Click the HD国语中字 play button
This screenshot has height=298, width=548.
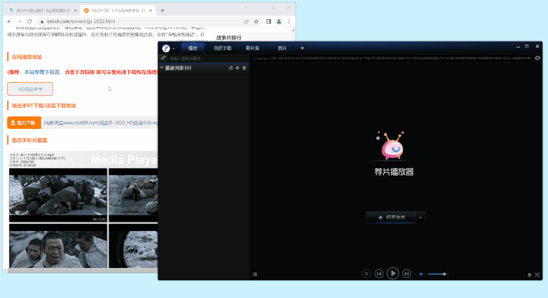click(30, 89)
